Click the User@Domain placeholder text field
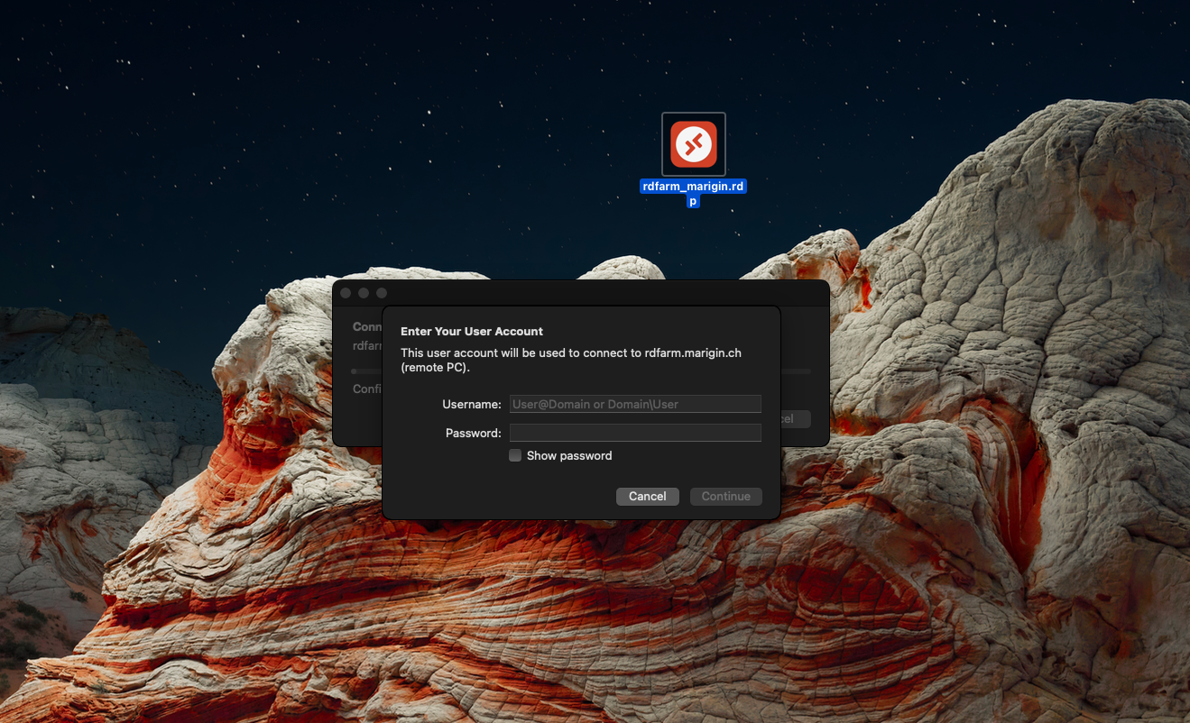 click(x=634, y=403)
